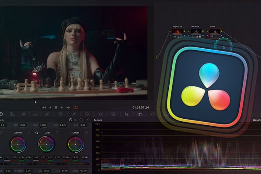This screenshot has height=174, width=261.
Task: Click the Offset blue 25.00 value
Action: pos(85,157)
